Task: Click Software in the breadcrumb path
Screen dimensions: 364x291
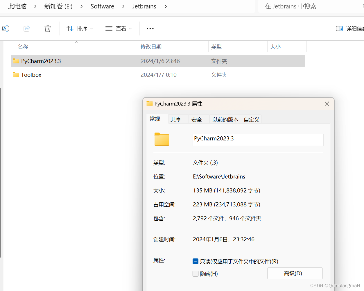Action: (102, 6)
